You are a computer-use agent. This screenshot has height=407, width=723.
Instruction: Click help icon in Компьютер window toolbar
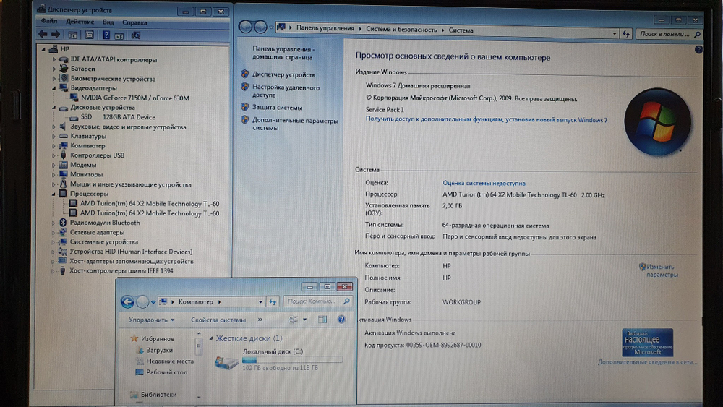click(x=341, y=319)
